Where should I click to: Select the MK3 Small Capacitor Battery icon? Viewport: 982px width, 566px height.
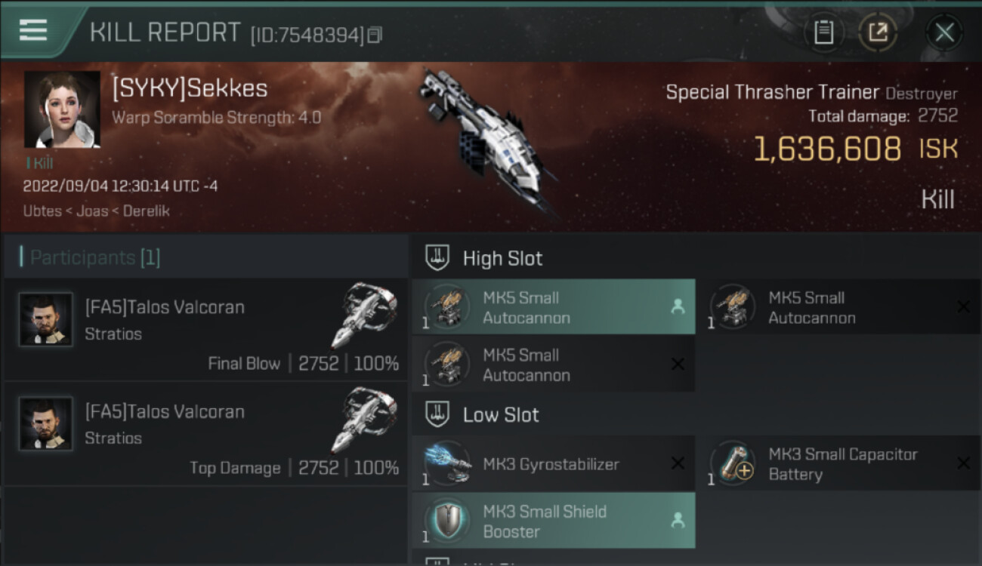(x=733, y=463)
